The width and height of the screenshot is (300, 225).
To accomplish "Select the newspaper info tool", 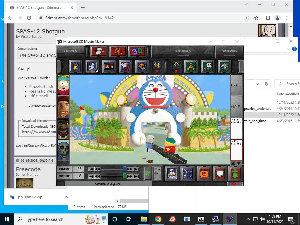I will pos(224,66).
